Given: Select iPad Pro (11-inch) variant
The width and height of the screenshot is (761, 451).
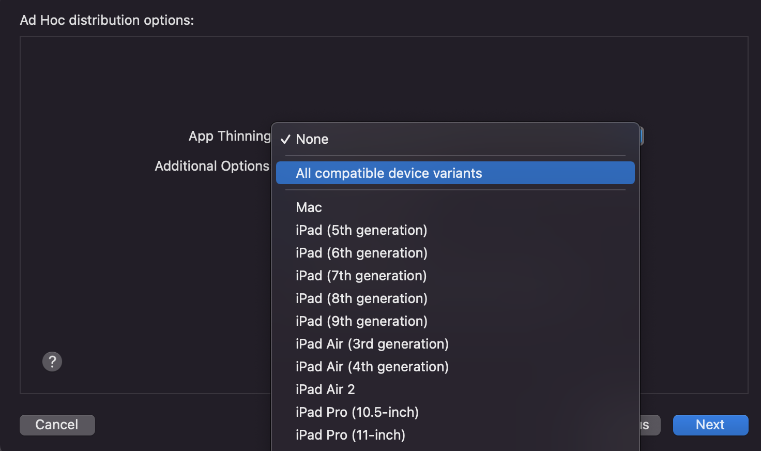Looking at the screenshot, I should pos(350,435).
